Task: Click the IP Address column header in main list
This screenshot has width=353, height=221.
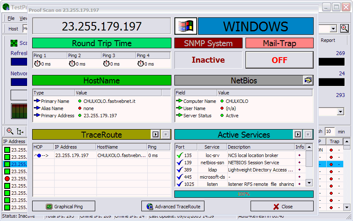Action: click(x=15, y=141)
